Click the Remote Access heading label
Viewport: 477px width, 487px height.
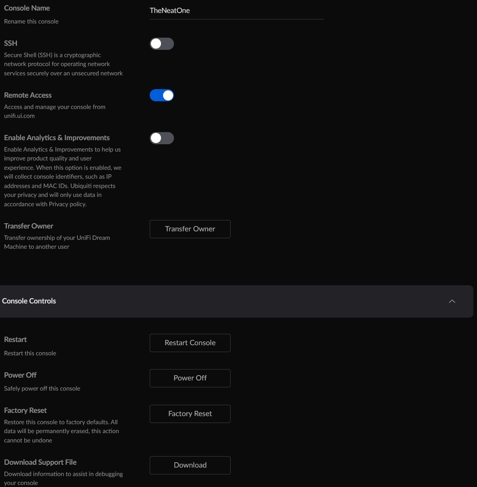click(x=28, y=95)
